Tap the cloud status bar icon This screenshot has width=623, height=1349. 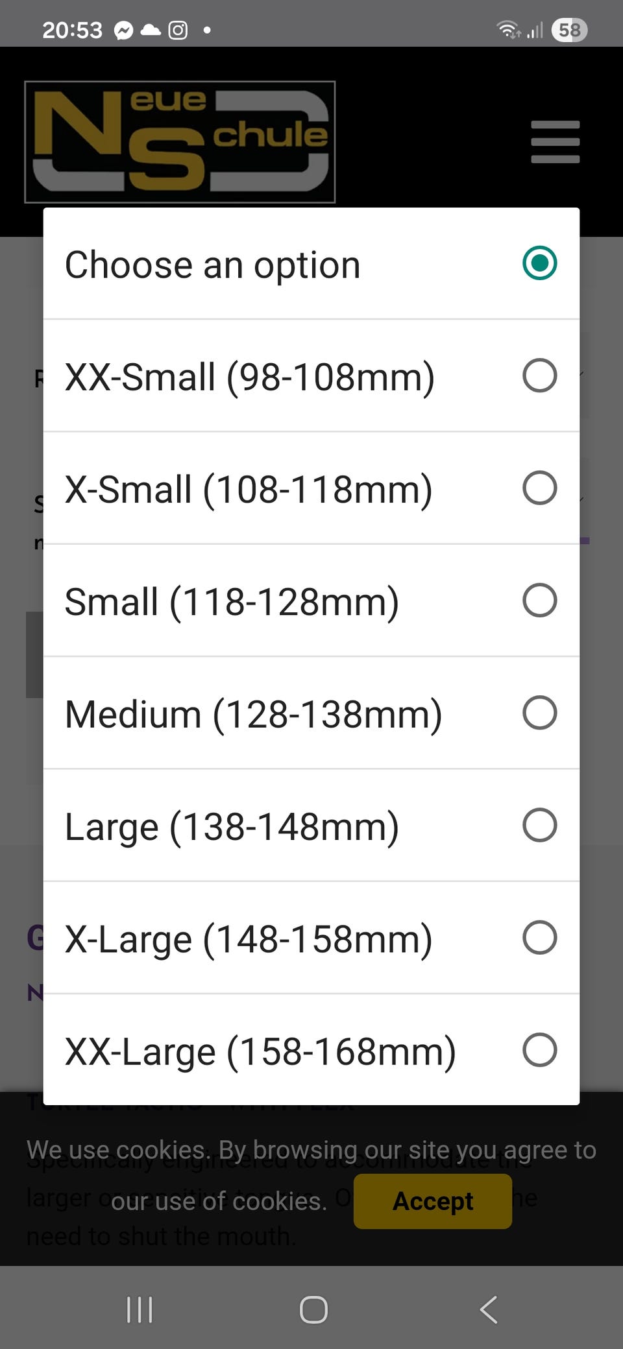(151, 30)
